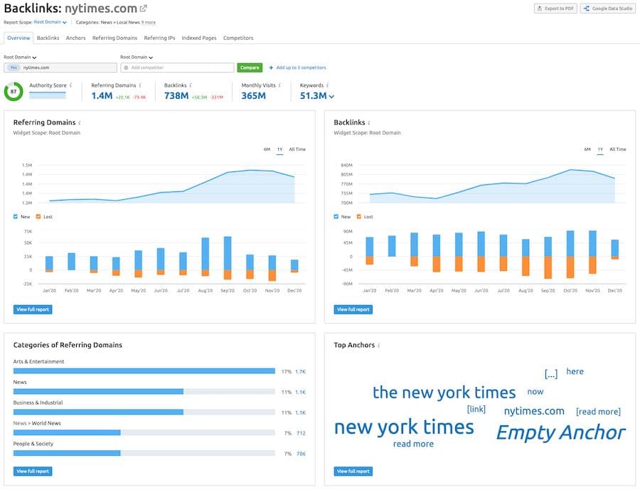View full report for Categories of Referring Domains

click(33, 472)
